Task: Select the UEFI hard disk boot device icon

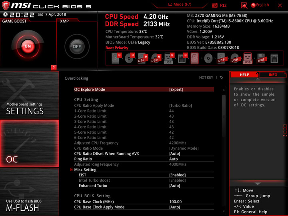Action: (x=116, y=58)
